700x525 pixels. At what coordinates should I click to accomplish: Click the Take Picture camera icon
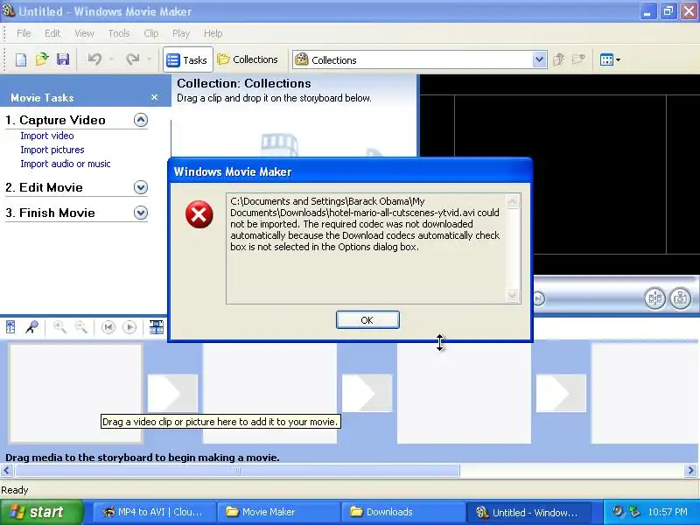click(x=681, y=298)
